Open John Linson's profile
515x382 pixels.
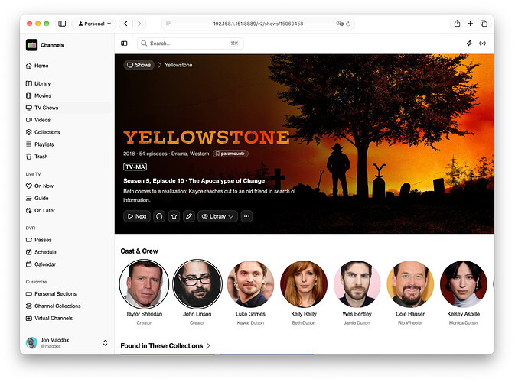[x=197, y=284]
